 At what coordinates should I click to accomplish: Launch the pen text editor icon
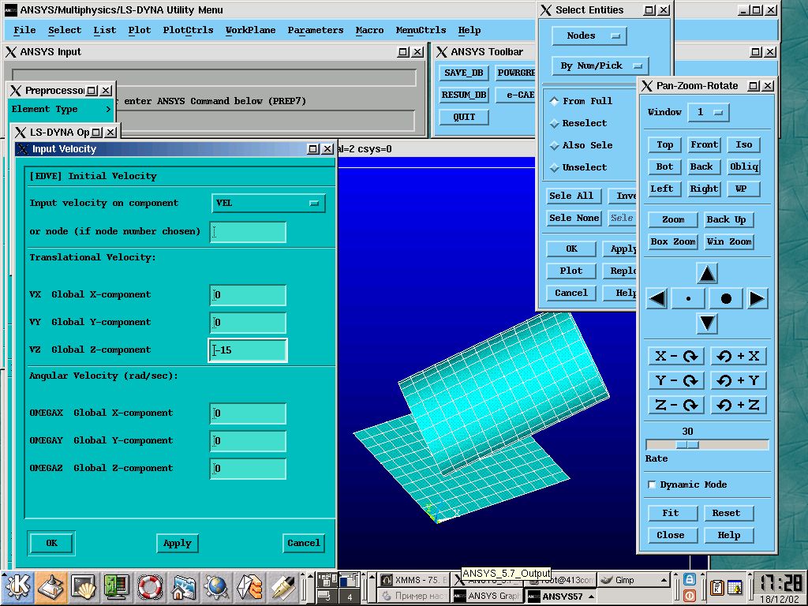[x=282, y=586]
